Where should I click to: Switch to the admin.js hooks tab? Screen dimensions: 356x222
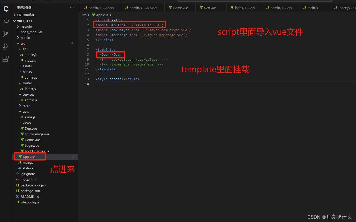pyautogui.click(x=100, y=8)
